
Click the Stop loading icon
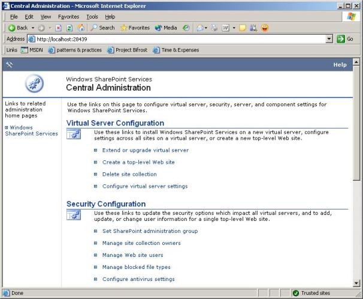pyautogui.click(x=59, y=28)
